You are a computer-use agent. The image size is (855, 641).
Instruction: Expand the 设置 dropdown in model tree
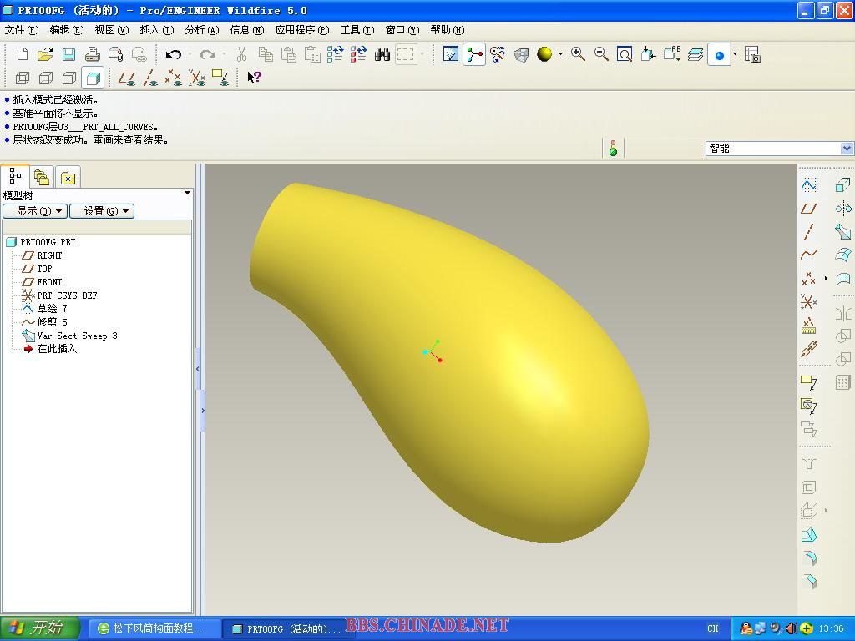101,211
